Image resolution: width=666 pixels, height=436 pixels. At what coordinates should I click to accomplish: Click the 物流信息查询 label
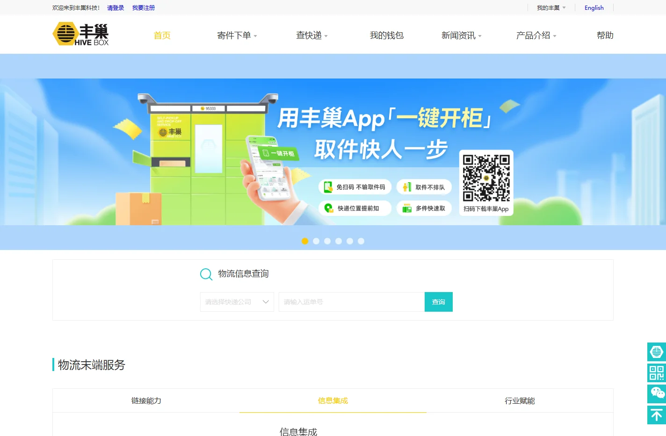coord(243,274)
